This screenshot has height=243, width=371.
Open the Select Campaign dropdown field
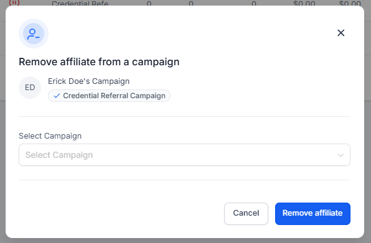pos(184,155)
